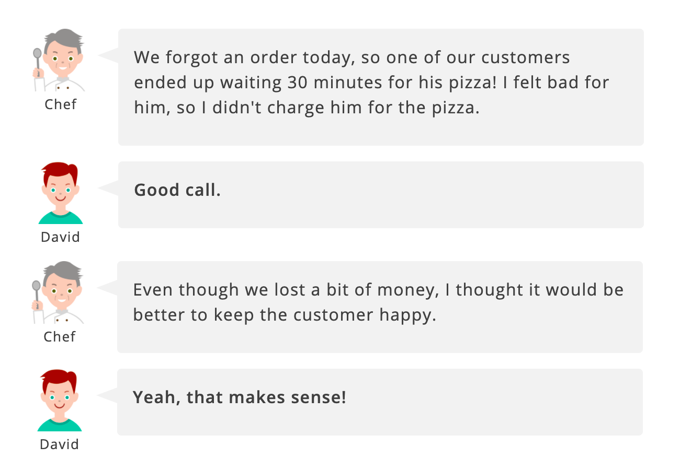Click the "David" name under the second avatar

[x=61, y=237]
